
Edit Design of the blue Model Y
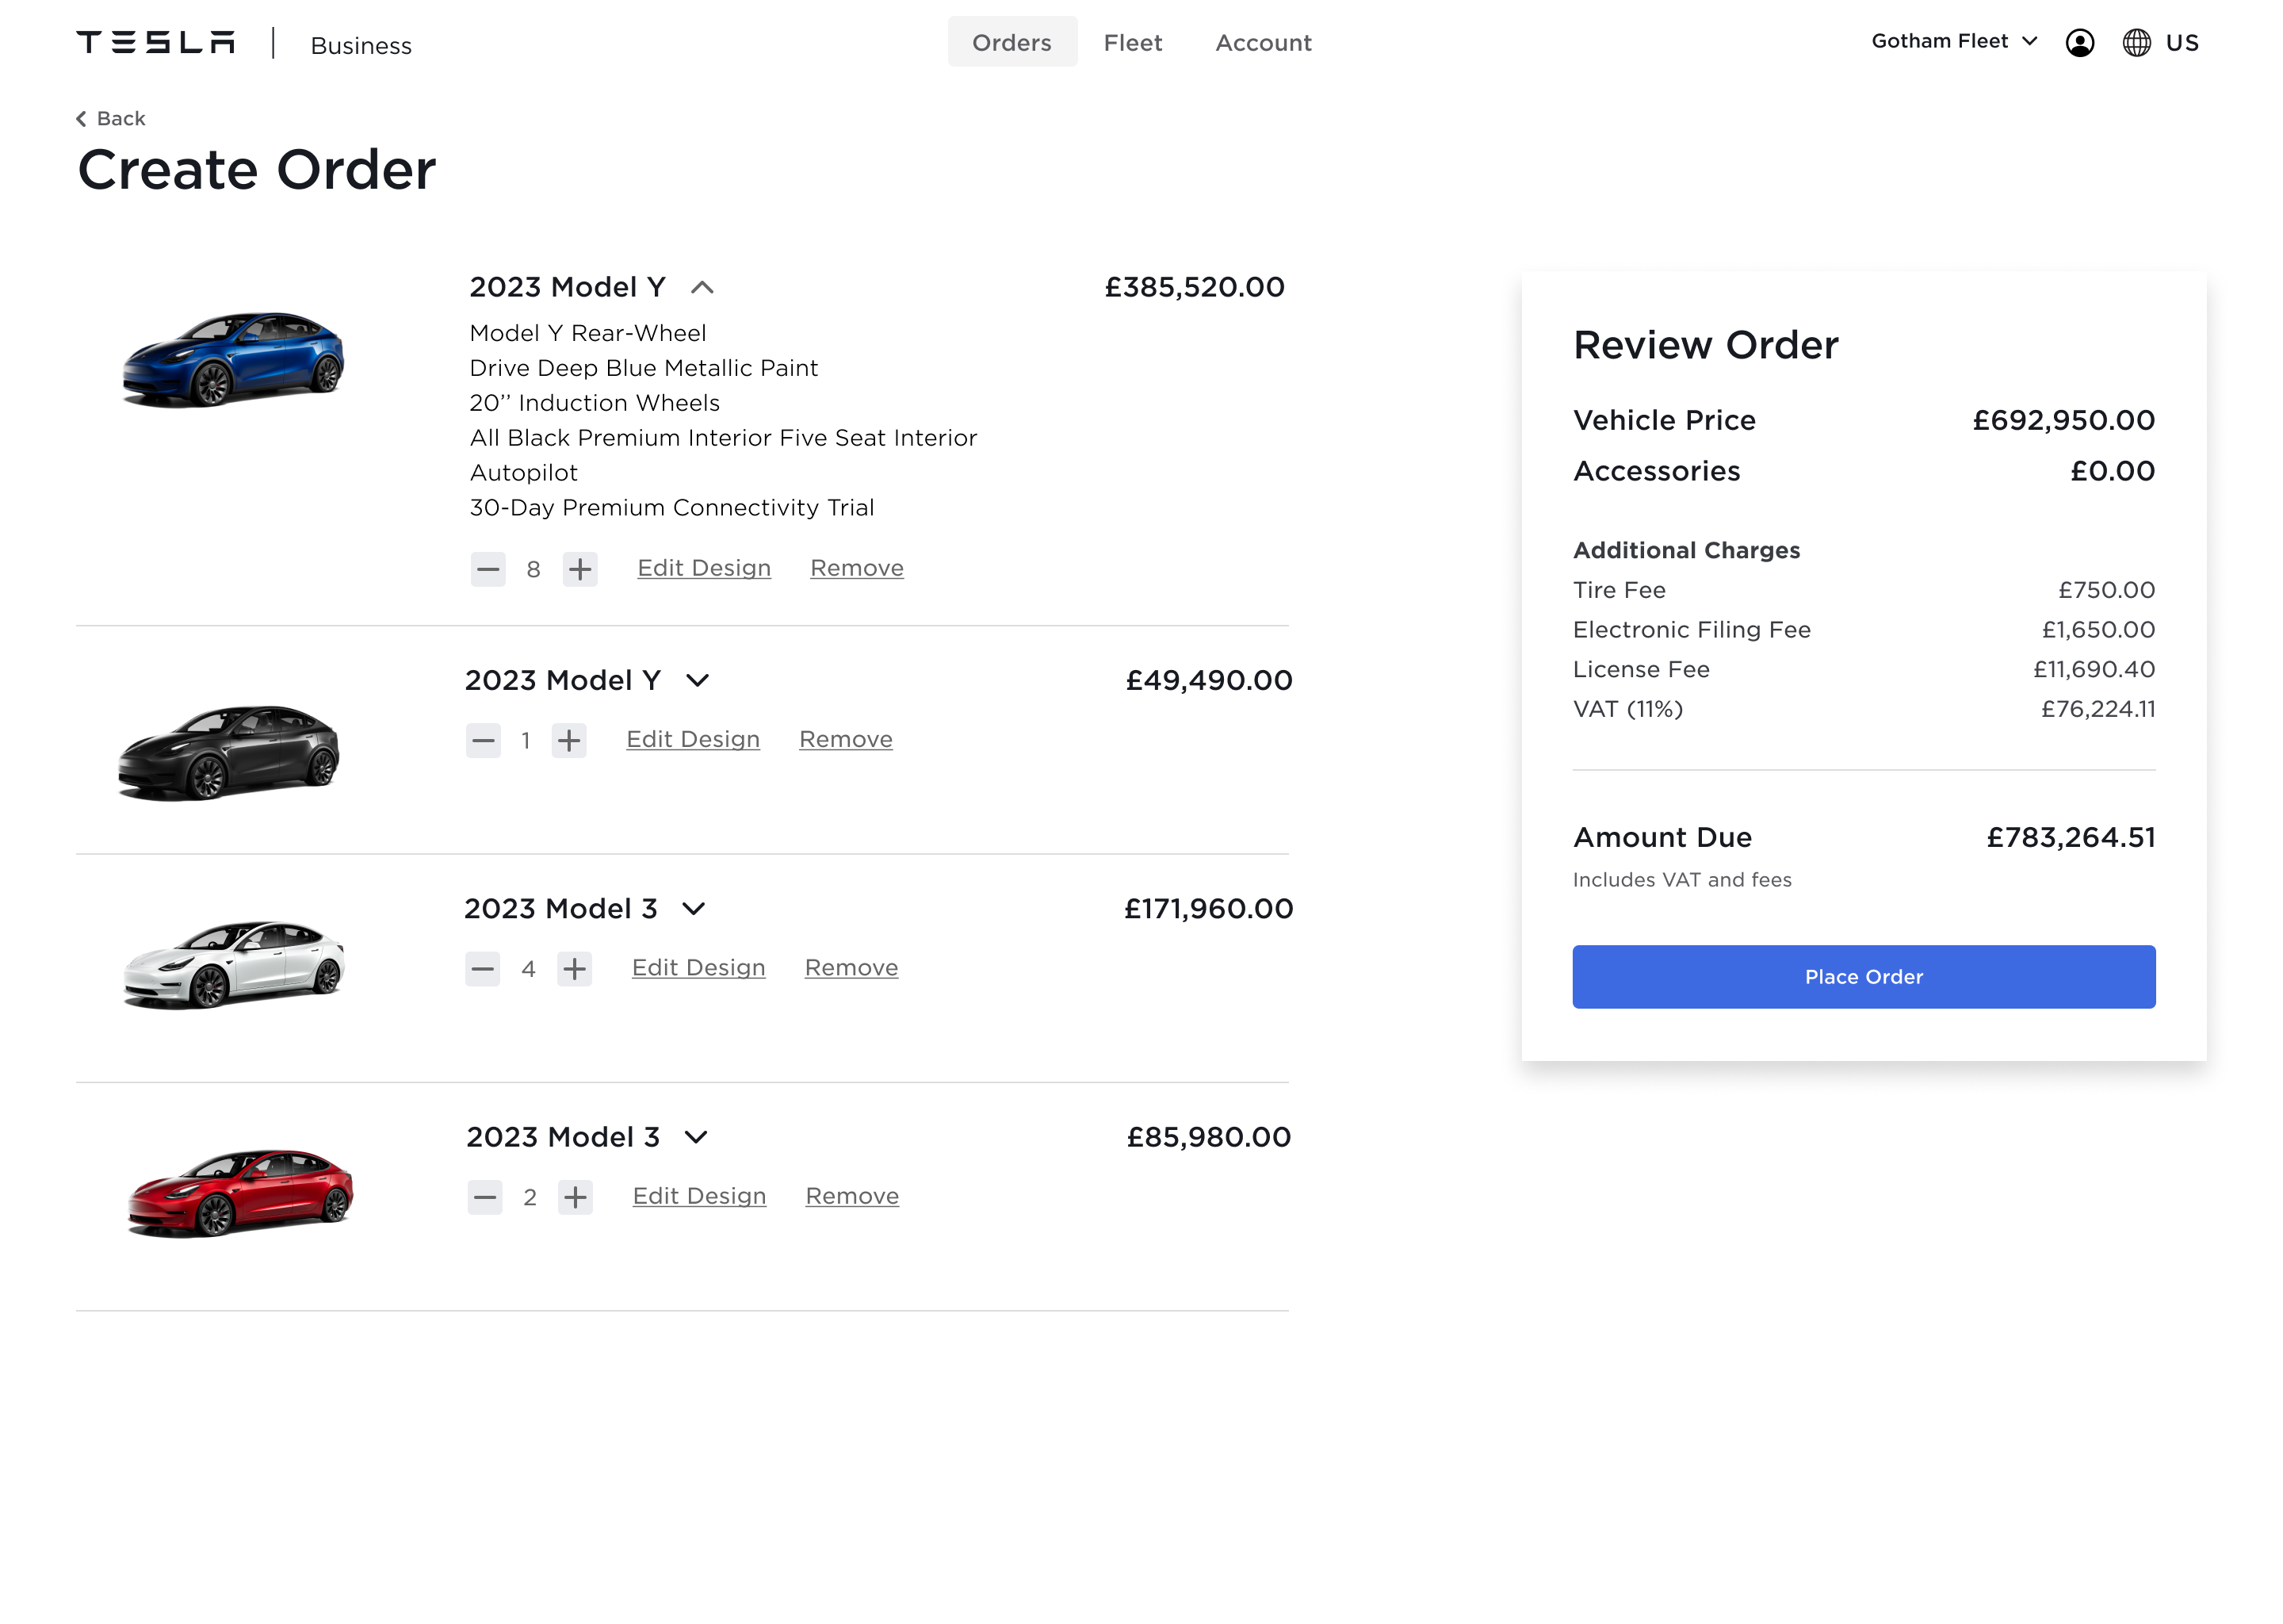(x=704, y=568)
